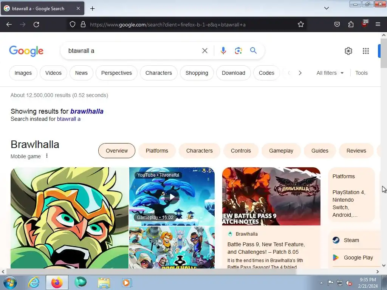Screen dimensions: 387x290
Task: Filter results by Perspectives
Action: tap(116, 73)
